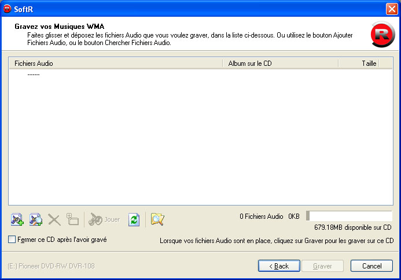Sort by Fichiers Audio column header
Image resolution: width=401 pixels, height=280 pixels.
116,64
